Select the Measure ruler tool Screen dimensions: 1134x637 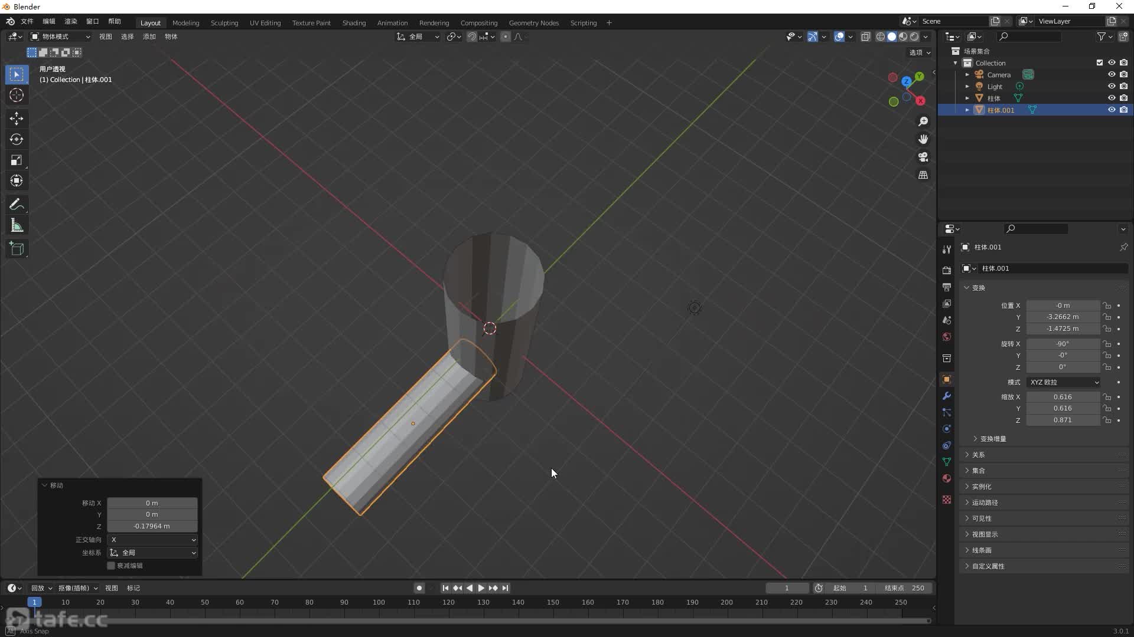coord(17,225)
